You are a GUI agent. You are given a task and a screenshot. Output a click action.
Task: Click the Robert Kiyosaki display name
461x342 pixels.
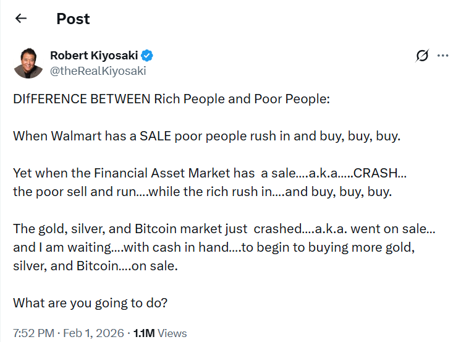click(94, 56)
